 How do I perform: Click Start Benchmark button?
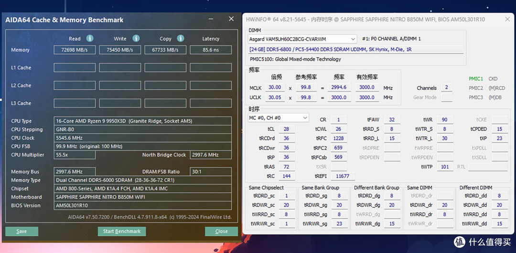122,232
